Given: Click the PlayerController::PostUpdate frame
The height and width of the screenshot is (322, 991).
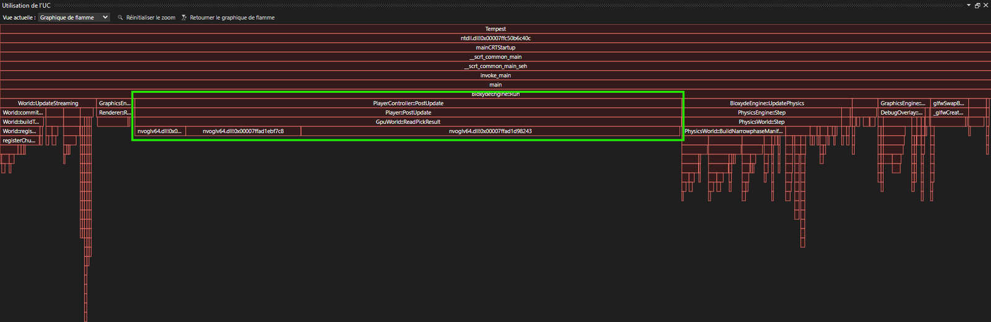Looking at the screenshot, I should click(408, 103).
